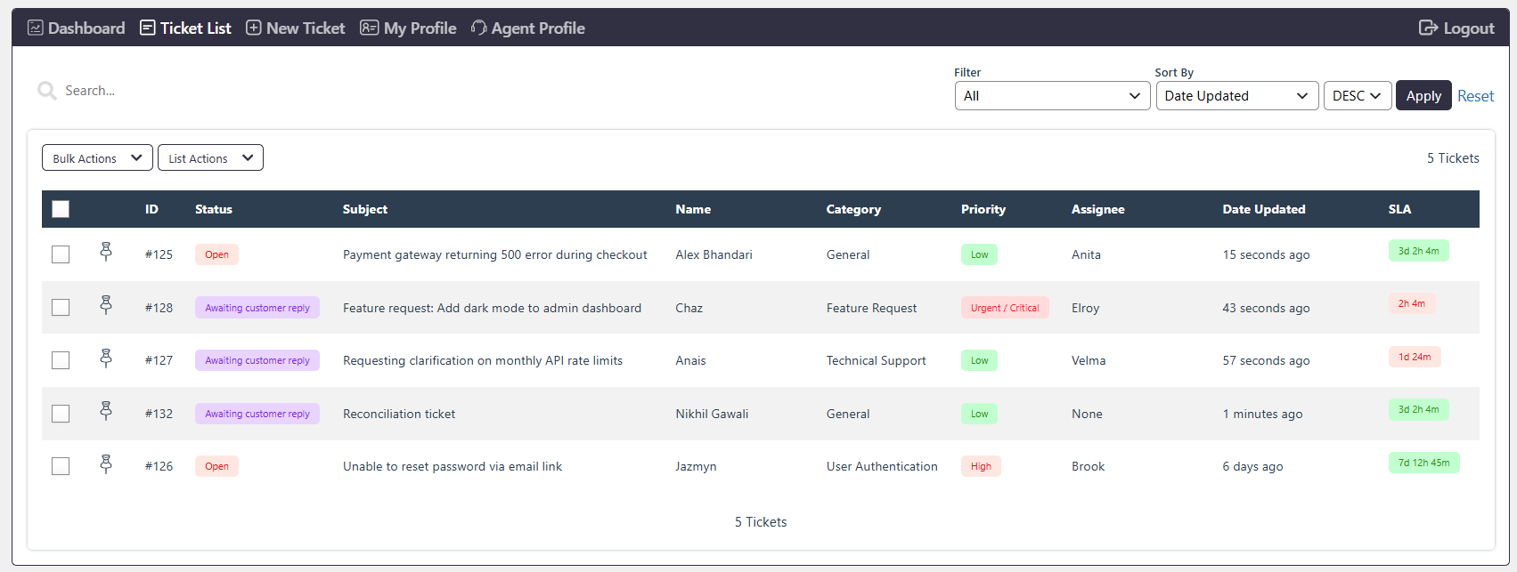The image size is (1517, 572).
Task: Expand the Bulk Actions dropdown
Action: [x=97, y=158]
